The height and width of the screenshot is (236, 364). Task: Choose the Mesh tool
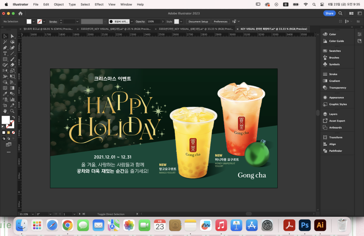pyautogui.click(x=5, y=88)
